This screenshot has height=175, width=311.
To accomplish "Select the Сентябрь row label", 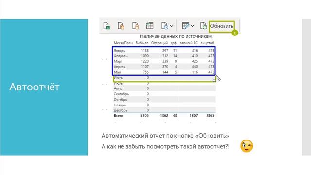I will coord(121,94).
